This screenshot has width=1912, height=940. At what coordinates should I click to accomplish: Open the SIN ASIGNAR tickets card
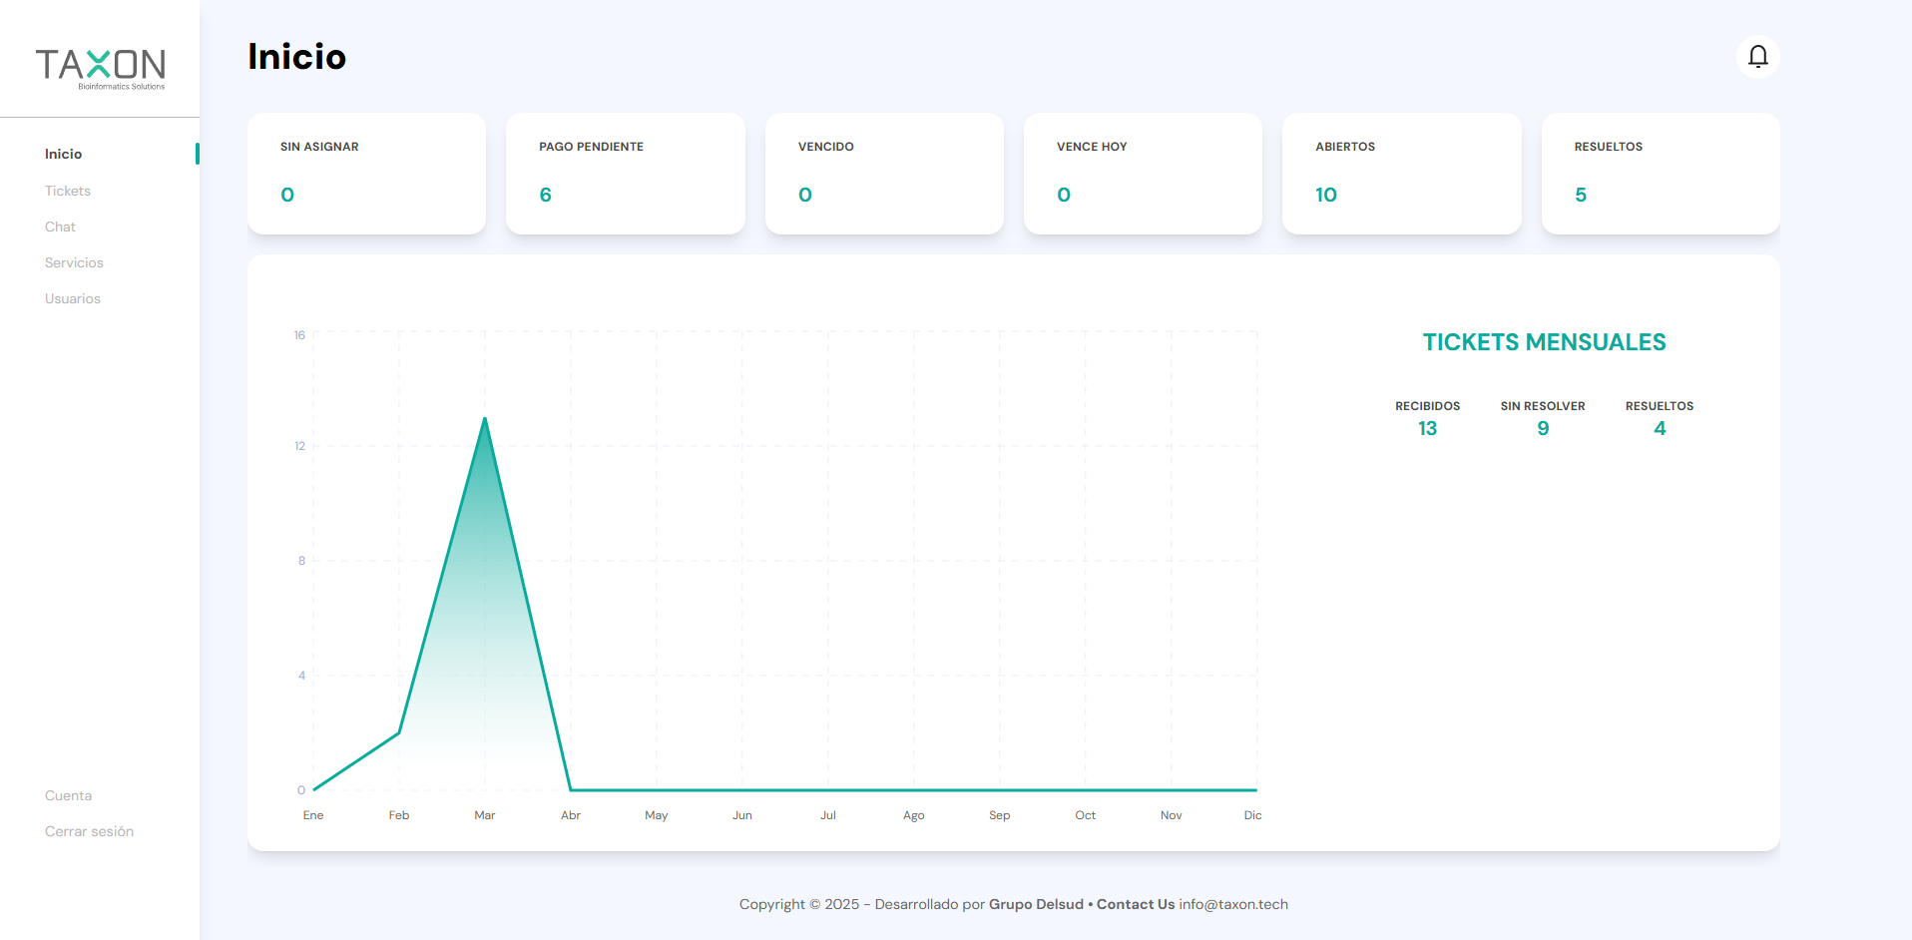pos(366,174)
